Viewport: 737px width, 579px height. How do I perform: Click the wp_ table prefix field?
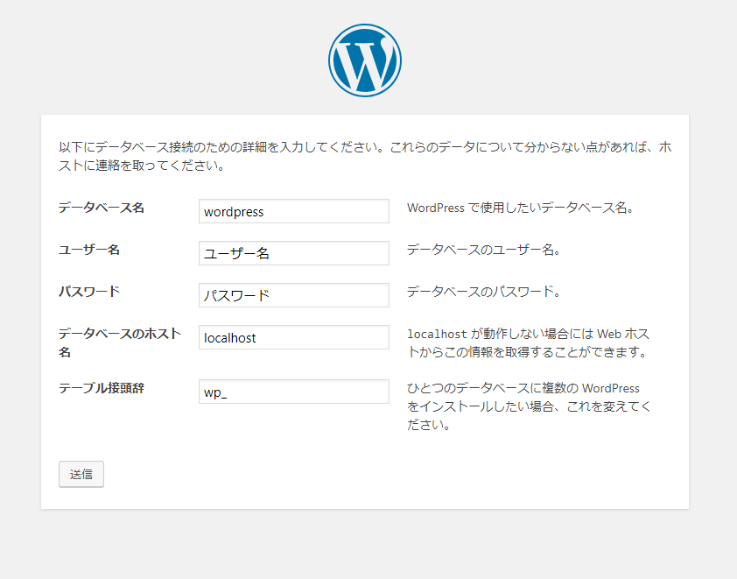pos(294,392)
